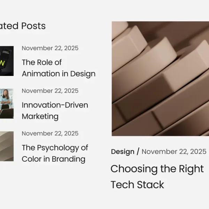Click the woman thumbnail beside Innovation-Driven Marketing

7,103
